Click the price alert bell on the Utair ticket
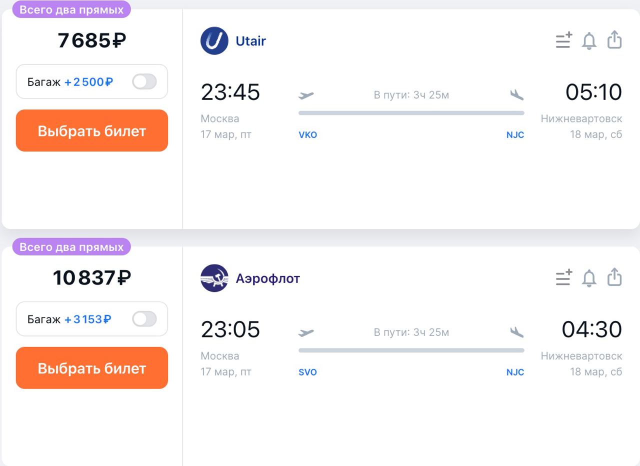 [589, 41]
